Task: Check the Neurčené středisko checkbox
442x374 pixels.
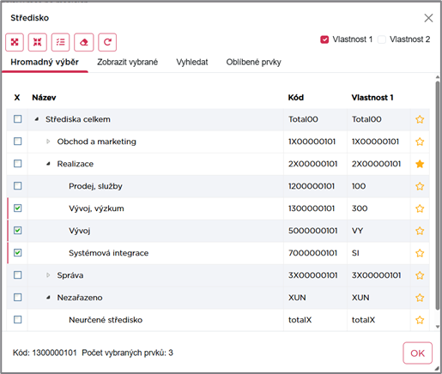Action: (18, 319)
